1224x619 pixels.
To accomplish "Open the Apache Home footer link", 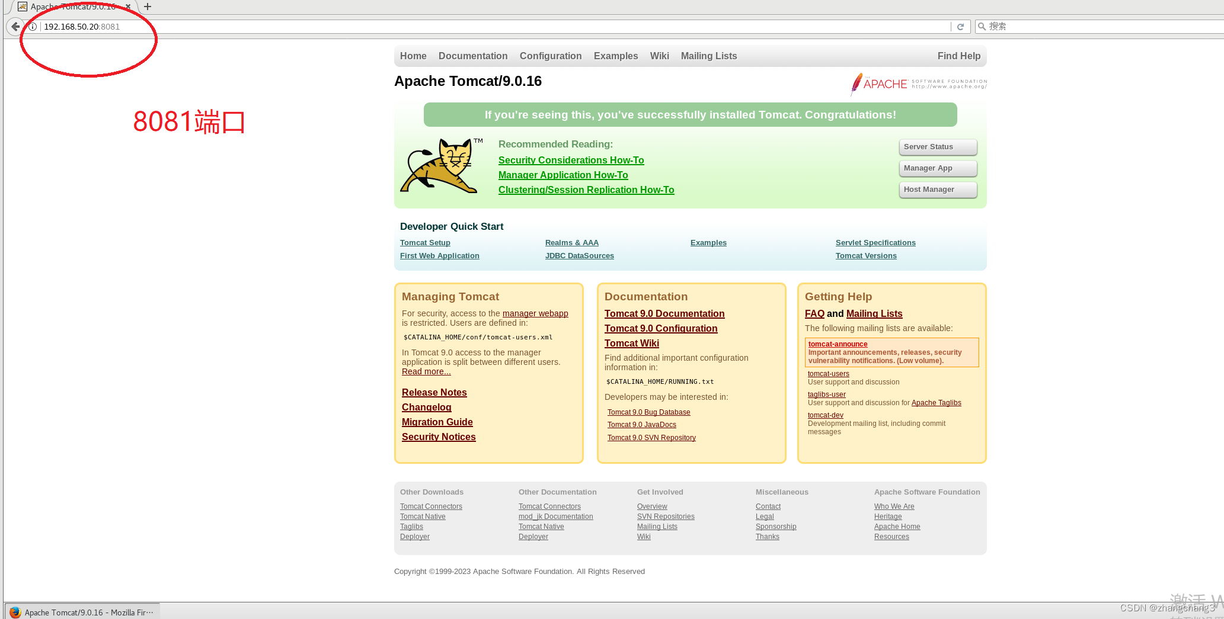I will coord(897,527).
